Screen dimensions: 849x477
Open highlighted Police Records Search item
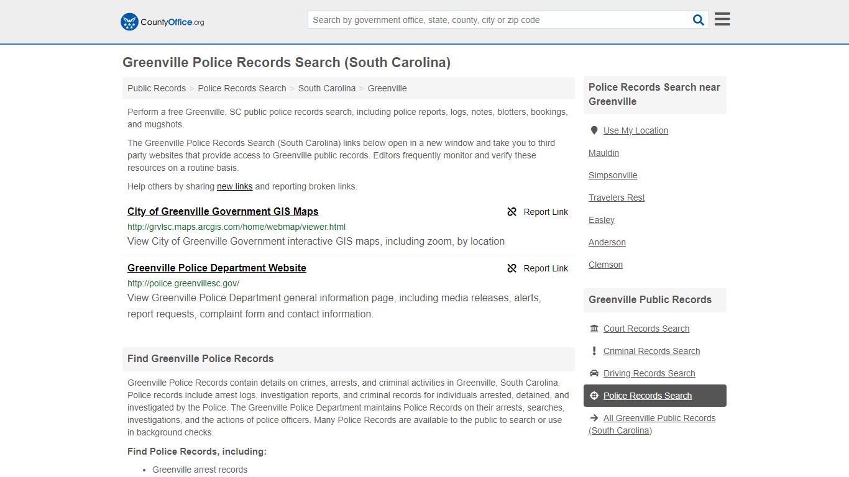[655, 396]
